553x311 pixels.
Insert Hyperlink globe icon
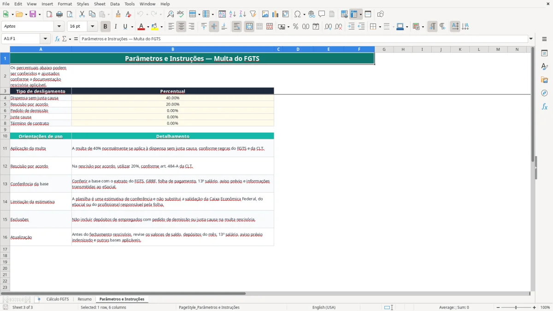[x=312, y=14]
